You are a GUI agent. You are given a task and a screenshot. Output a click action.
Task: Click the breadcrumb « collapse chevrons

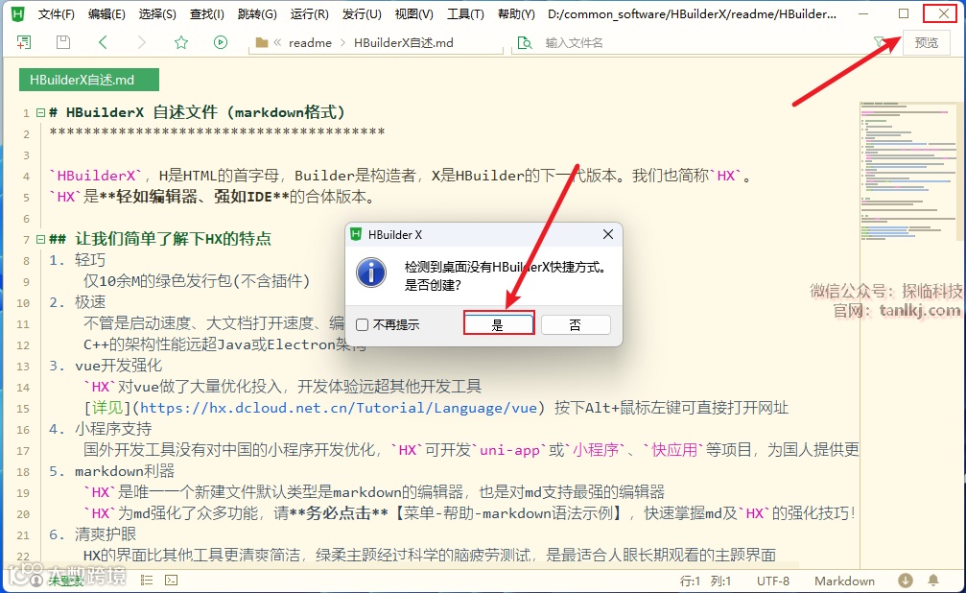(277, 42)
